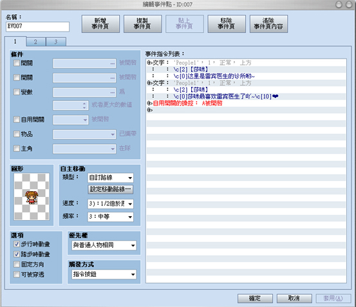Viewport: 356px width, 307px height.
Task: Confirm with the 確定 button
Action: [255, 299]
